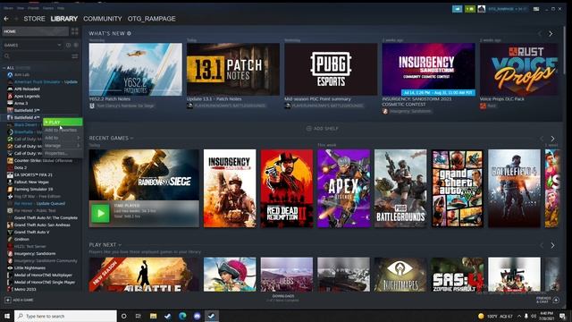572x322 pixels.
Task: Click Windows 'Type here to search' box
Action: click(65, 316)
